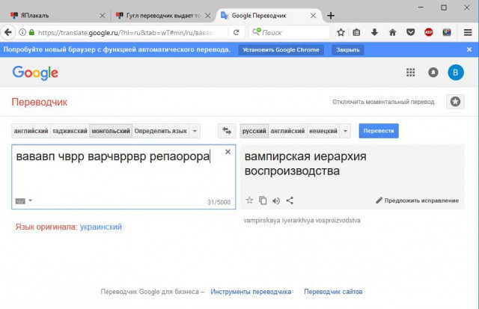Click Предложить исправление link

click(418, 201)
